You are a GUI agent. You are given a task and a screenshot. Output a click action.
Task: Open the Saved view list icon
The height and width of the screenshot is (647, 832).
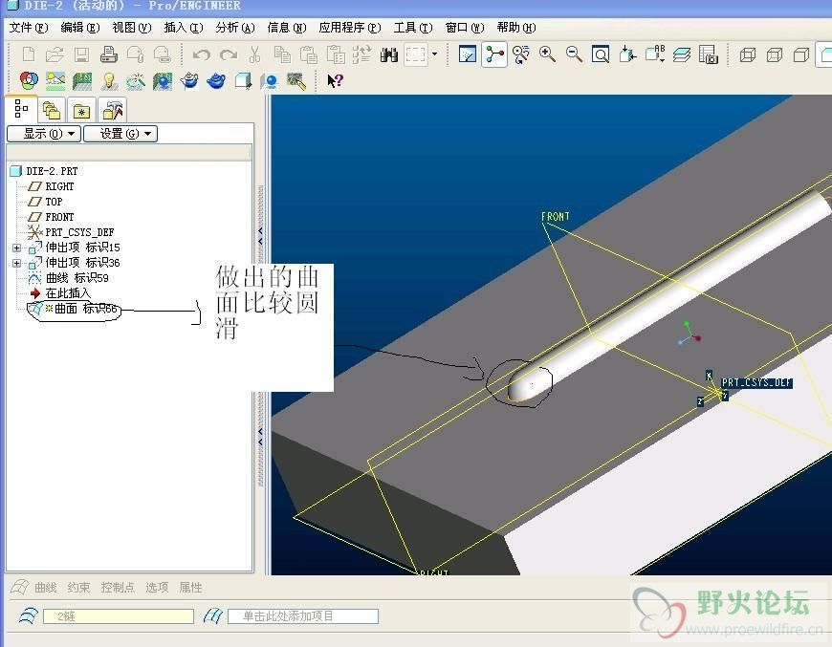point(655,54)
